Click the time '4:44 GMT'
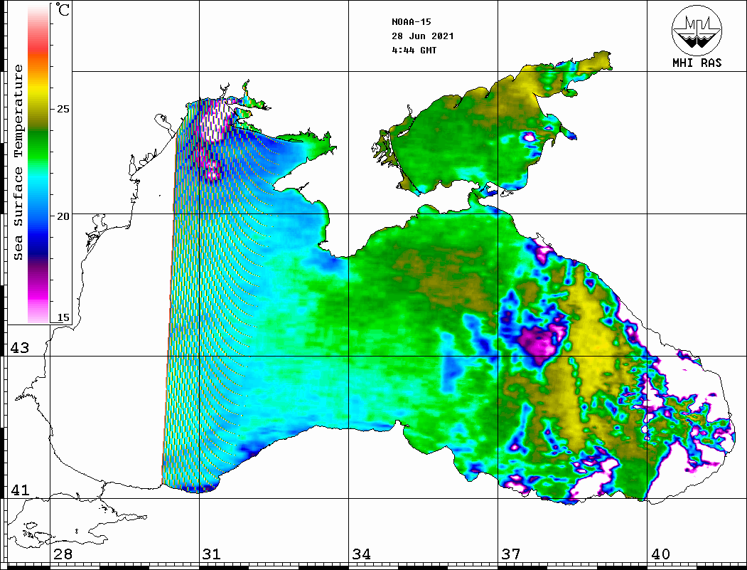This screenshot has width=747, height=570. click(414, 50)
